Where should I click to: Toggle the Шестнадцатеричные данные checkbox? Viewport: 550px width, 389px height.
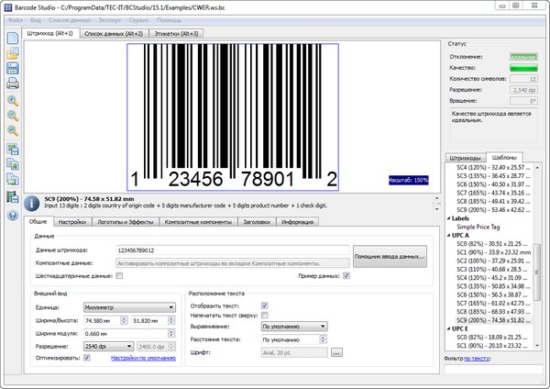click(x=118, y=275)
